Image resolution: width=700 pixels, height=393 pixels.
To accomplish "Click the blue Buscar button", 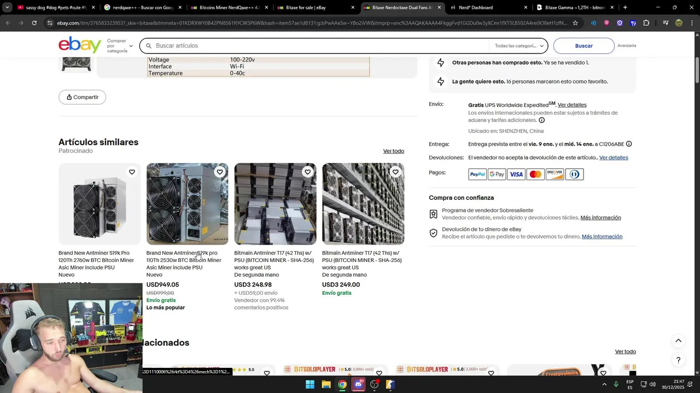I will tap(584, 46).
